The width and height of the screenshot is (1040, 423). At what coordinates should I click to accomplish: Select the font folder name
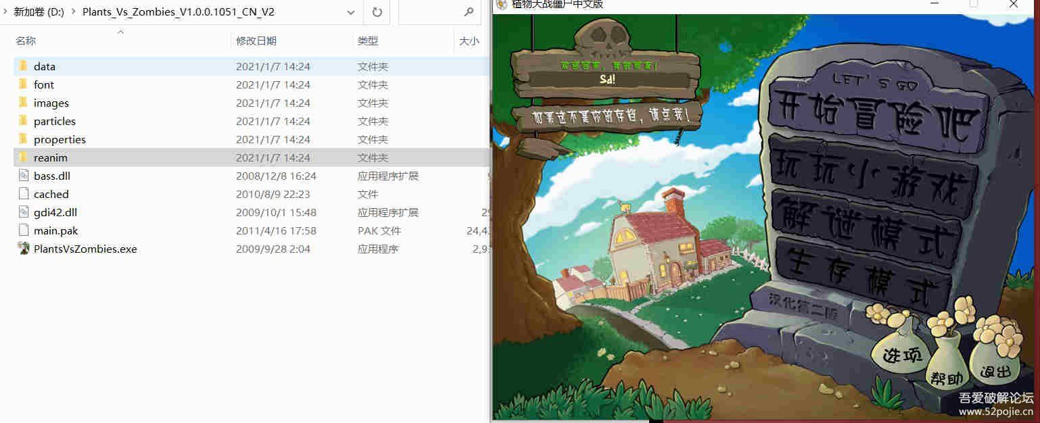click(x=44, y=84)
